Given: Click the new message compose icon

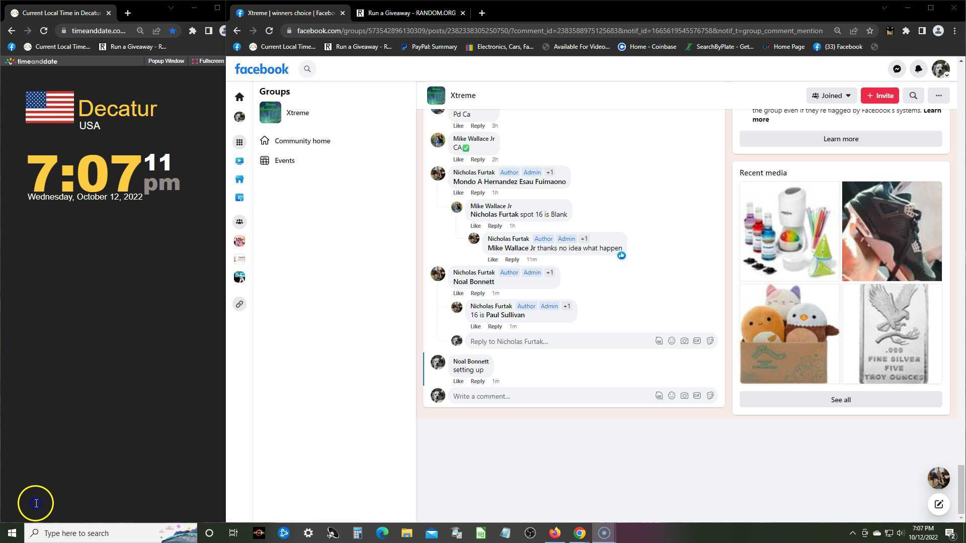Looking at the screenshot, I should pos(938,504).
